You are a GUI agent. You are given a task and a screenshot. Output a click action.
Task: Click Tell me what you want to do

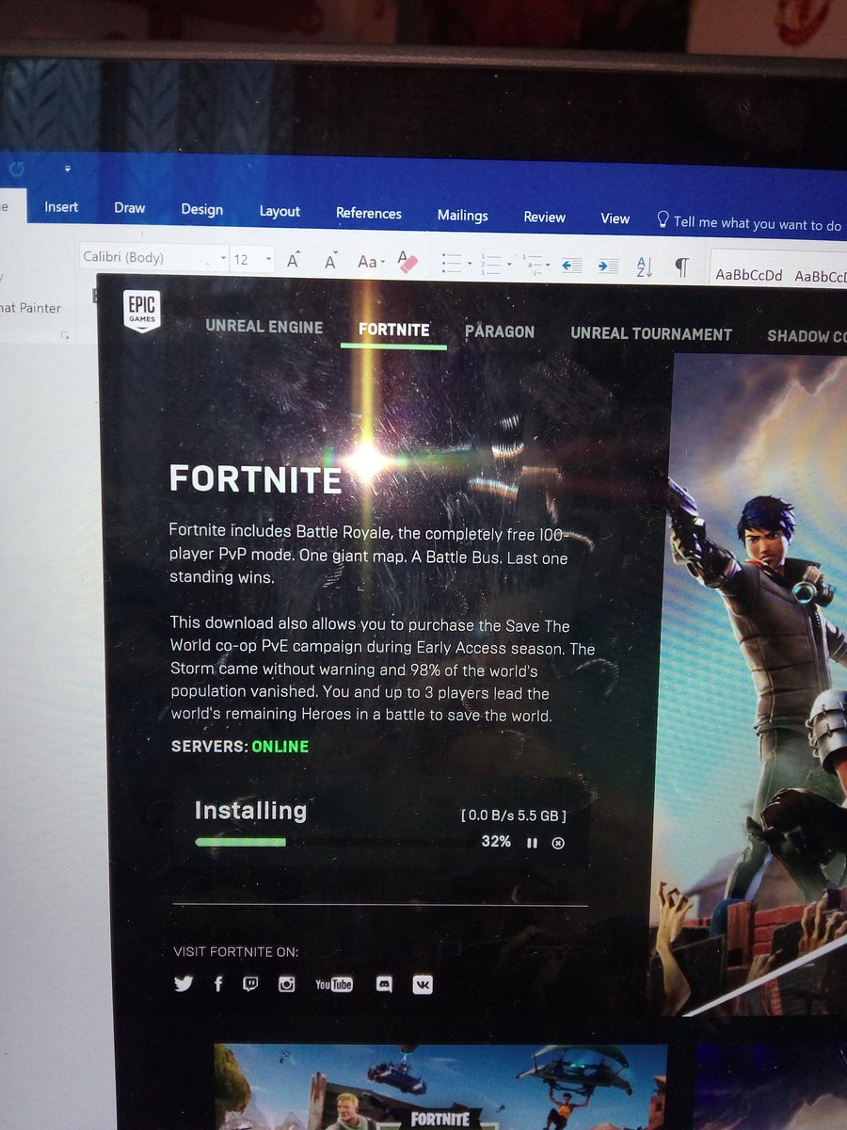coord(749,223)
